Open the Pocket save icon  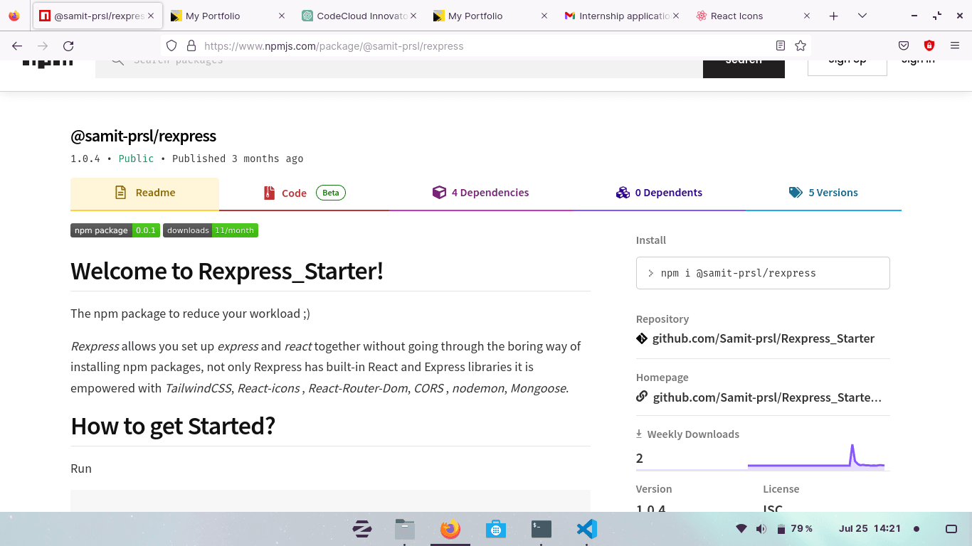[904, 46]
